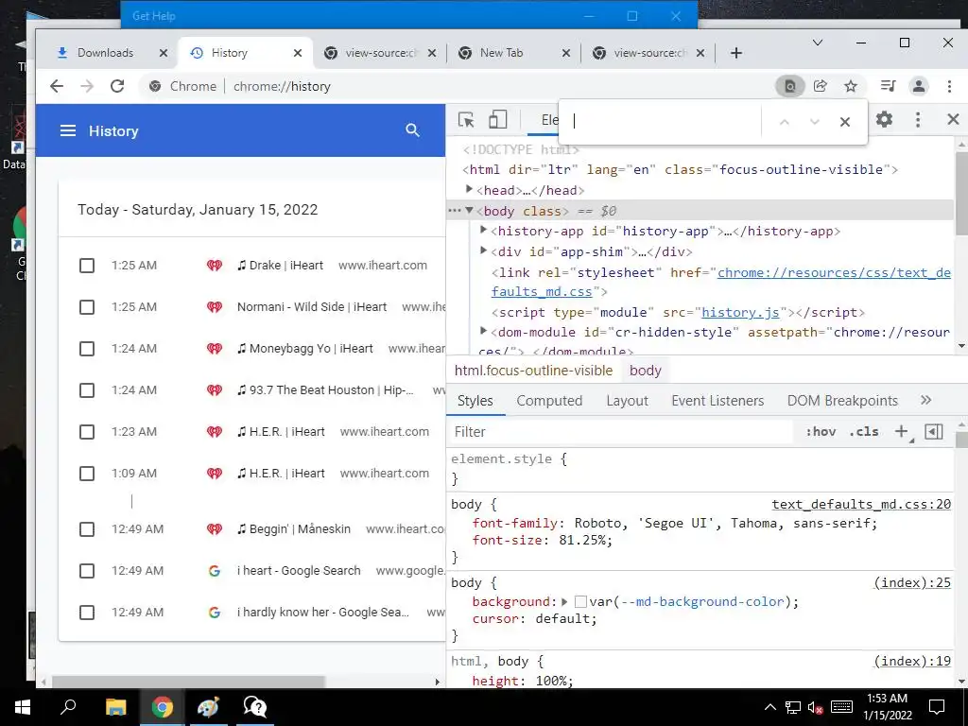The image size is (968, 726).
Task: Check the 93.7 The Beat Houston entry
Action: click(x=87, y=390)
